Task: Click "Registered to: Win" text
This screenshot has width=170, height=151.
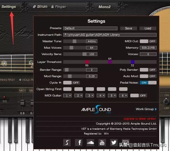Action: point(96,134)
